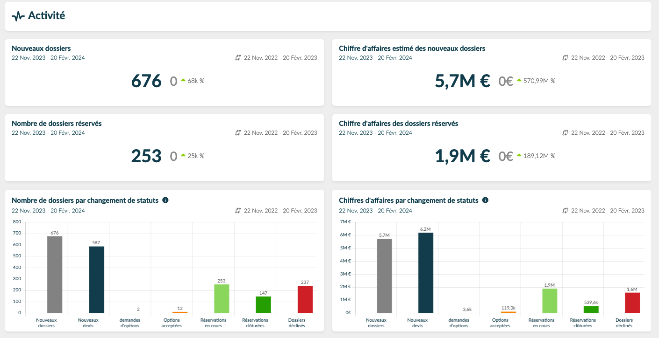Click the light green Réservations en cours bar 253
The image size is (659, 338).
(x=222, y=298)
